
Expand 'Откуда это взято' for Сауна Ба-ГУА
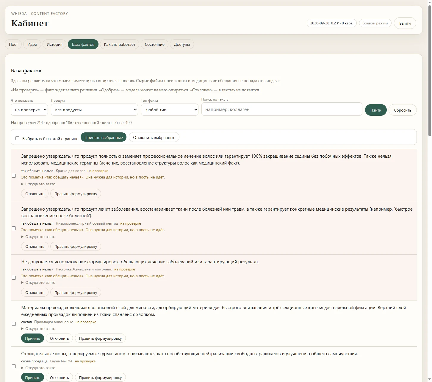coord(38,368)
